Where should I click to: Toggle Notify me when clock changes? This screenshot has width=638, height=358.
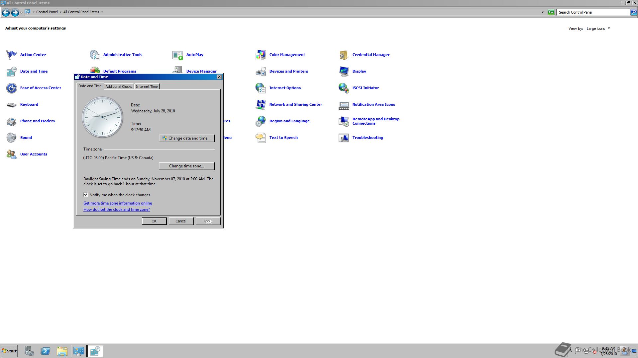[x=85, y=195]
